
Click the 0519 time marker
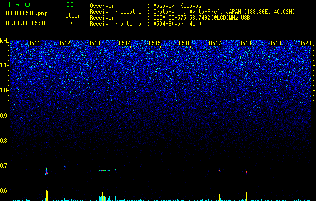(x=275, y=43)
